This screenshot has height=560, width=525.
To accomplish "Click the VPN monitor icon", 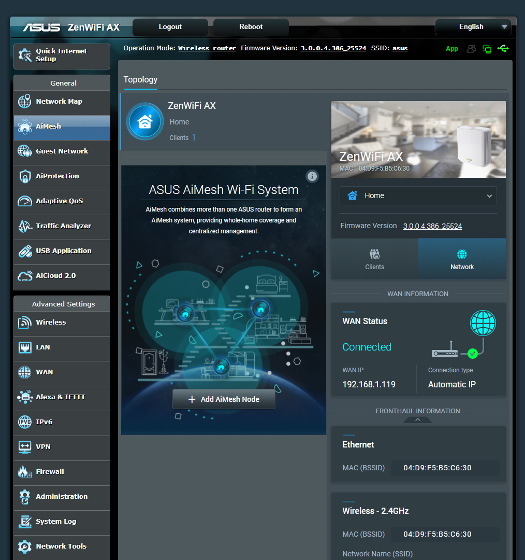I will [25, 447].
